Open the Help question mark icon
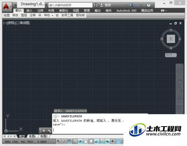 (x=148, y=5)
